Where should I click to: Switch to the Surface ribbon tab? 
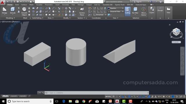(x=24, y=5)
